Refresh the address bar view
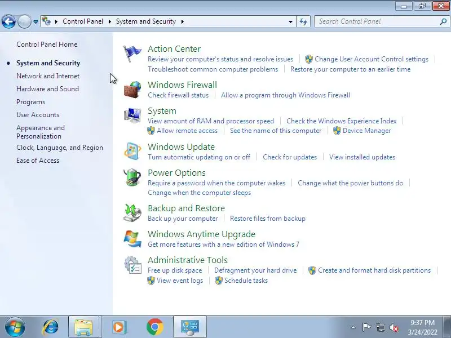451x338 pixels. tap(303, 21)
